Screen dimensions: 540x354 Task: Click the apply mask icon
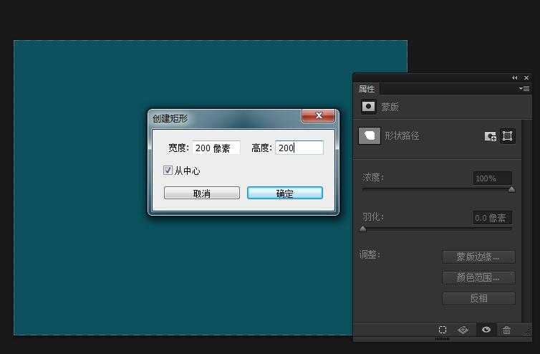coord(463,330)
